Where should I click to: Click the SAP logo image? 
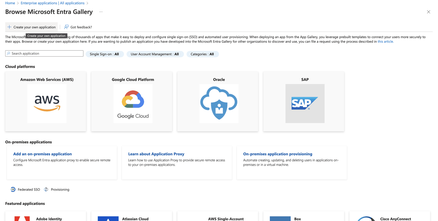coord(305,104)
